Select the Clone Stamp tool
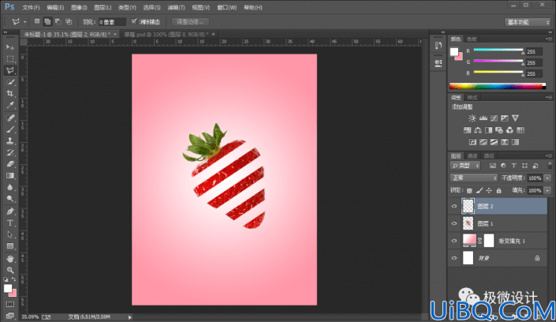 click(x=10, y=141)
